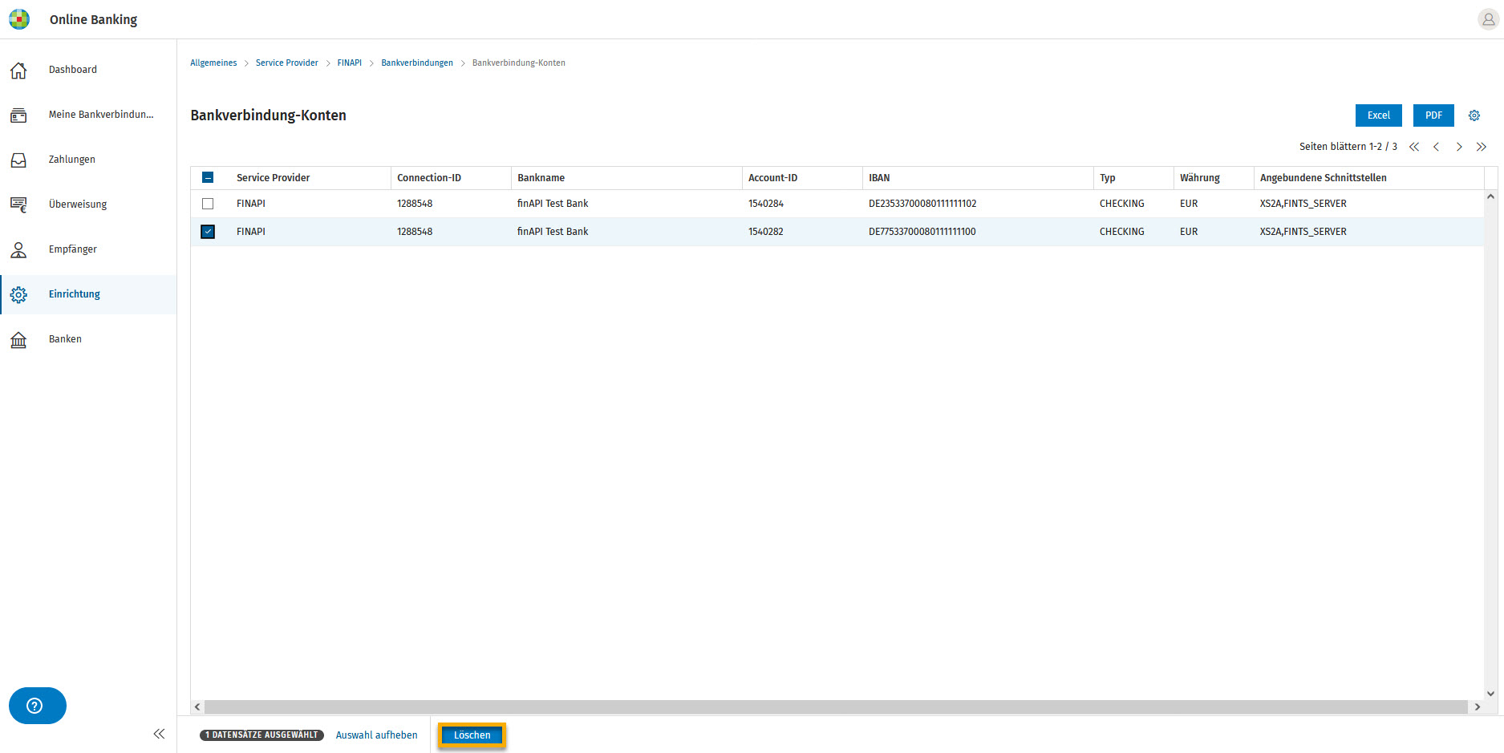Screen dimensions: 1504x753
Task: Toggle the select-all header checkbox
Action: pyautogui.click(x=208, y=178)
